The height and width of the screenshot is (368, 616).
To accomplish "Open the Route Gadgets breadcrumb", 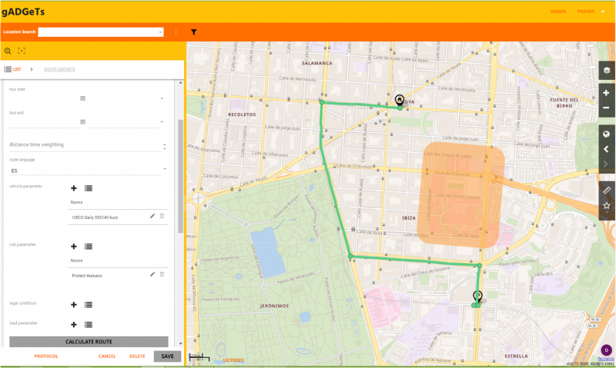I will point(59,69).
